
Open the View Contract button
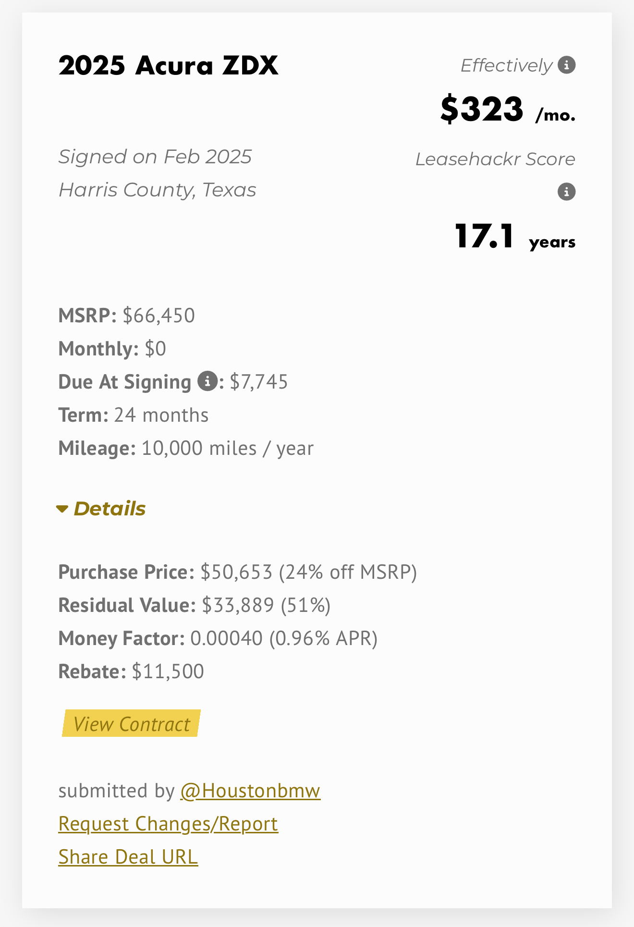click(x=131, y=723)
